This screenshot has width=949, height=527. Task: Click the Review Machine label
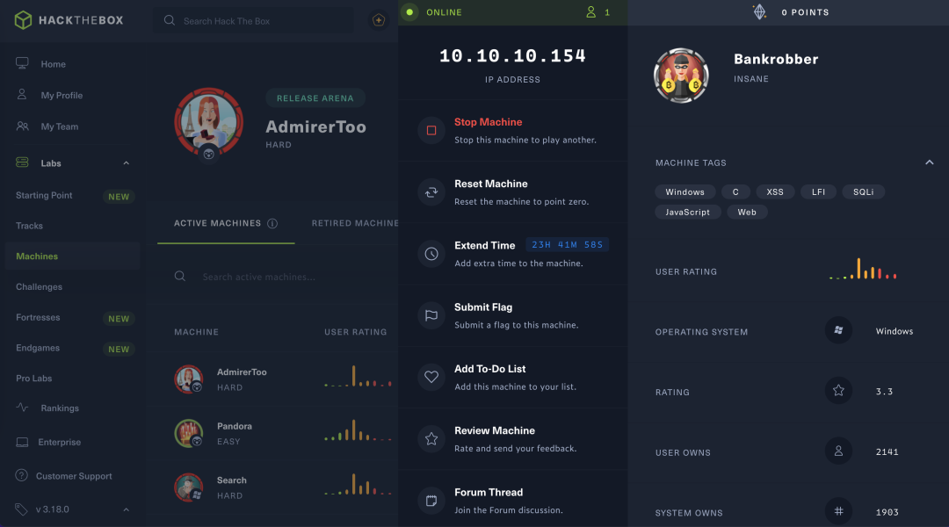495,430
